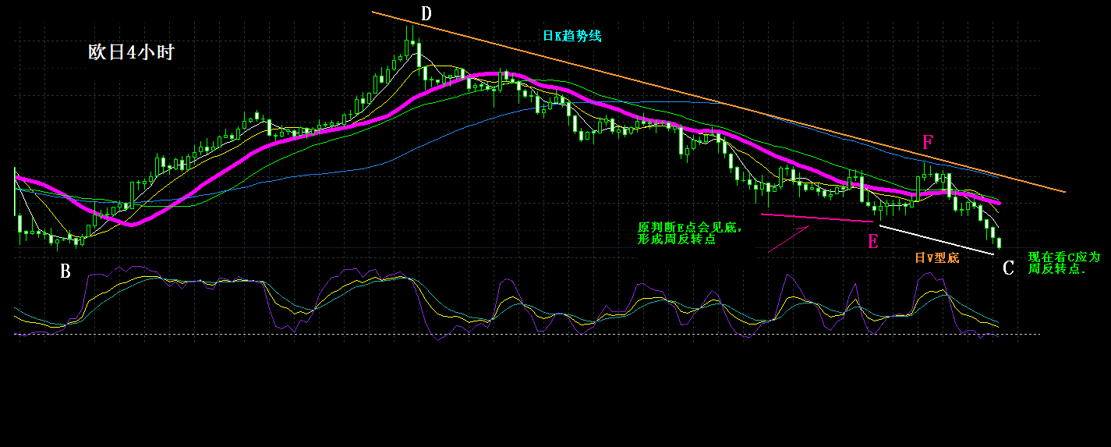
Task: Select the note 现在看C应为
Action: tap(1063, 257)
